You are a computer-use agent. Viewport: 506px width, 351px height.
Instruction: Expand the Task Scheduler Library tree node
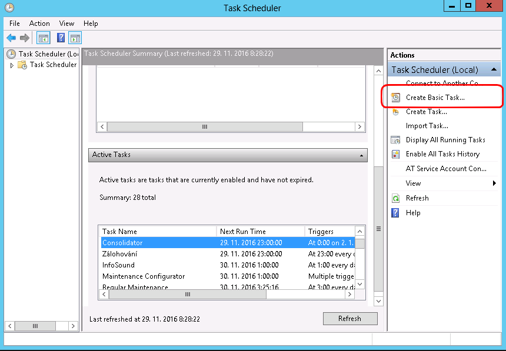(12, 65)
